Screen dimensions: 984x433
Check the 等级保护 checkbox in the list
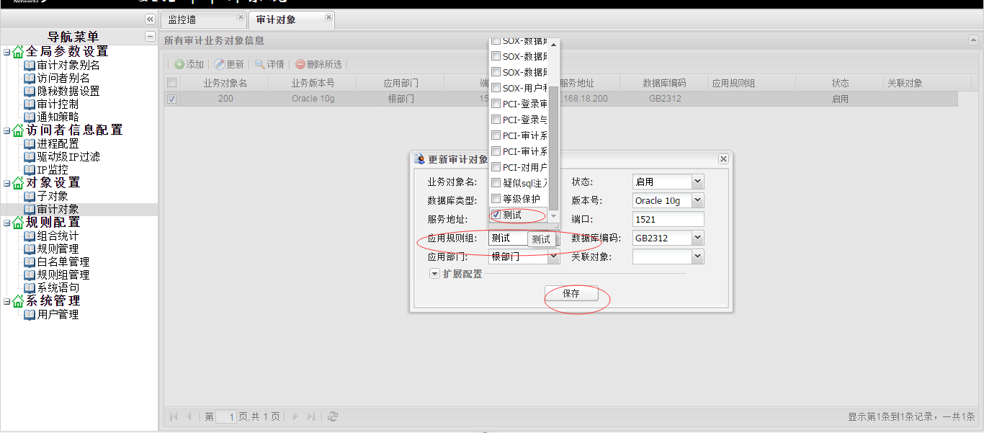(496, 199)
